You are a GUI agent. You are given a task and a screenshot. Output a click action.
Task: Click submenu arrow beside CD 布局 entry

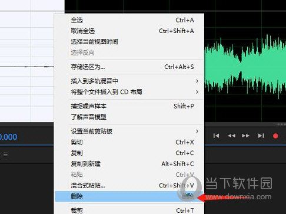click(x=197, y=92)
